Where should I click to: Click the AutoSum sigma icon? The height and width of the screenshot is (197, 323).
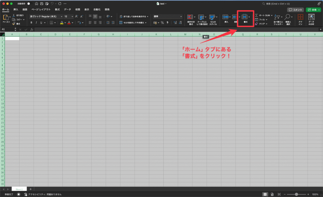(x=256, y=15)
